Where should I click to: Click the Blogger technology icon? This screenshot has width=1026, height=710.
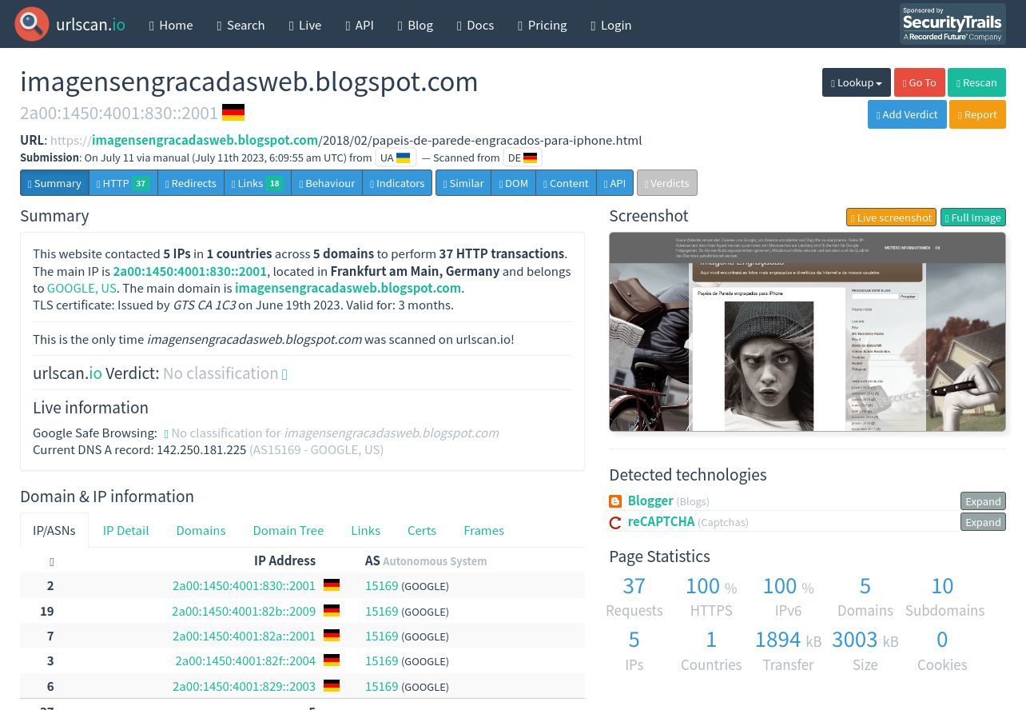615,501
